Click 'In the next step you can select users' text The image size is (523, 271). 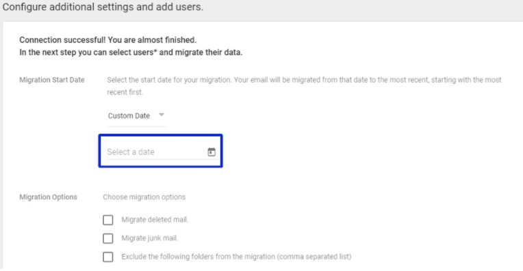pyautogui.click(x=131, y=52)
